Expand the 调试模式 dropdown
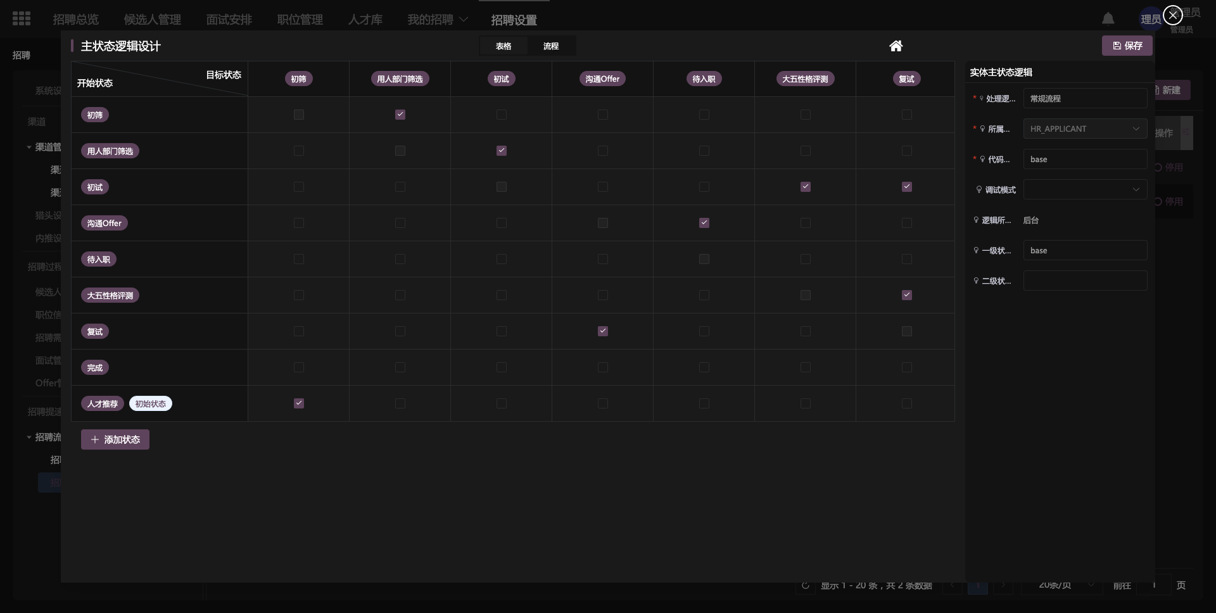Viewport: 1216px width, 613px height. tap(1084, 189)
